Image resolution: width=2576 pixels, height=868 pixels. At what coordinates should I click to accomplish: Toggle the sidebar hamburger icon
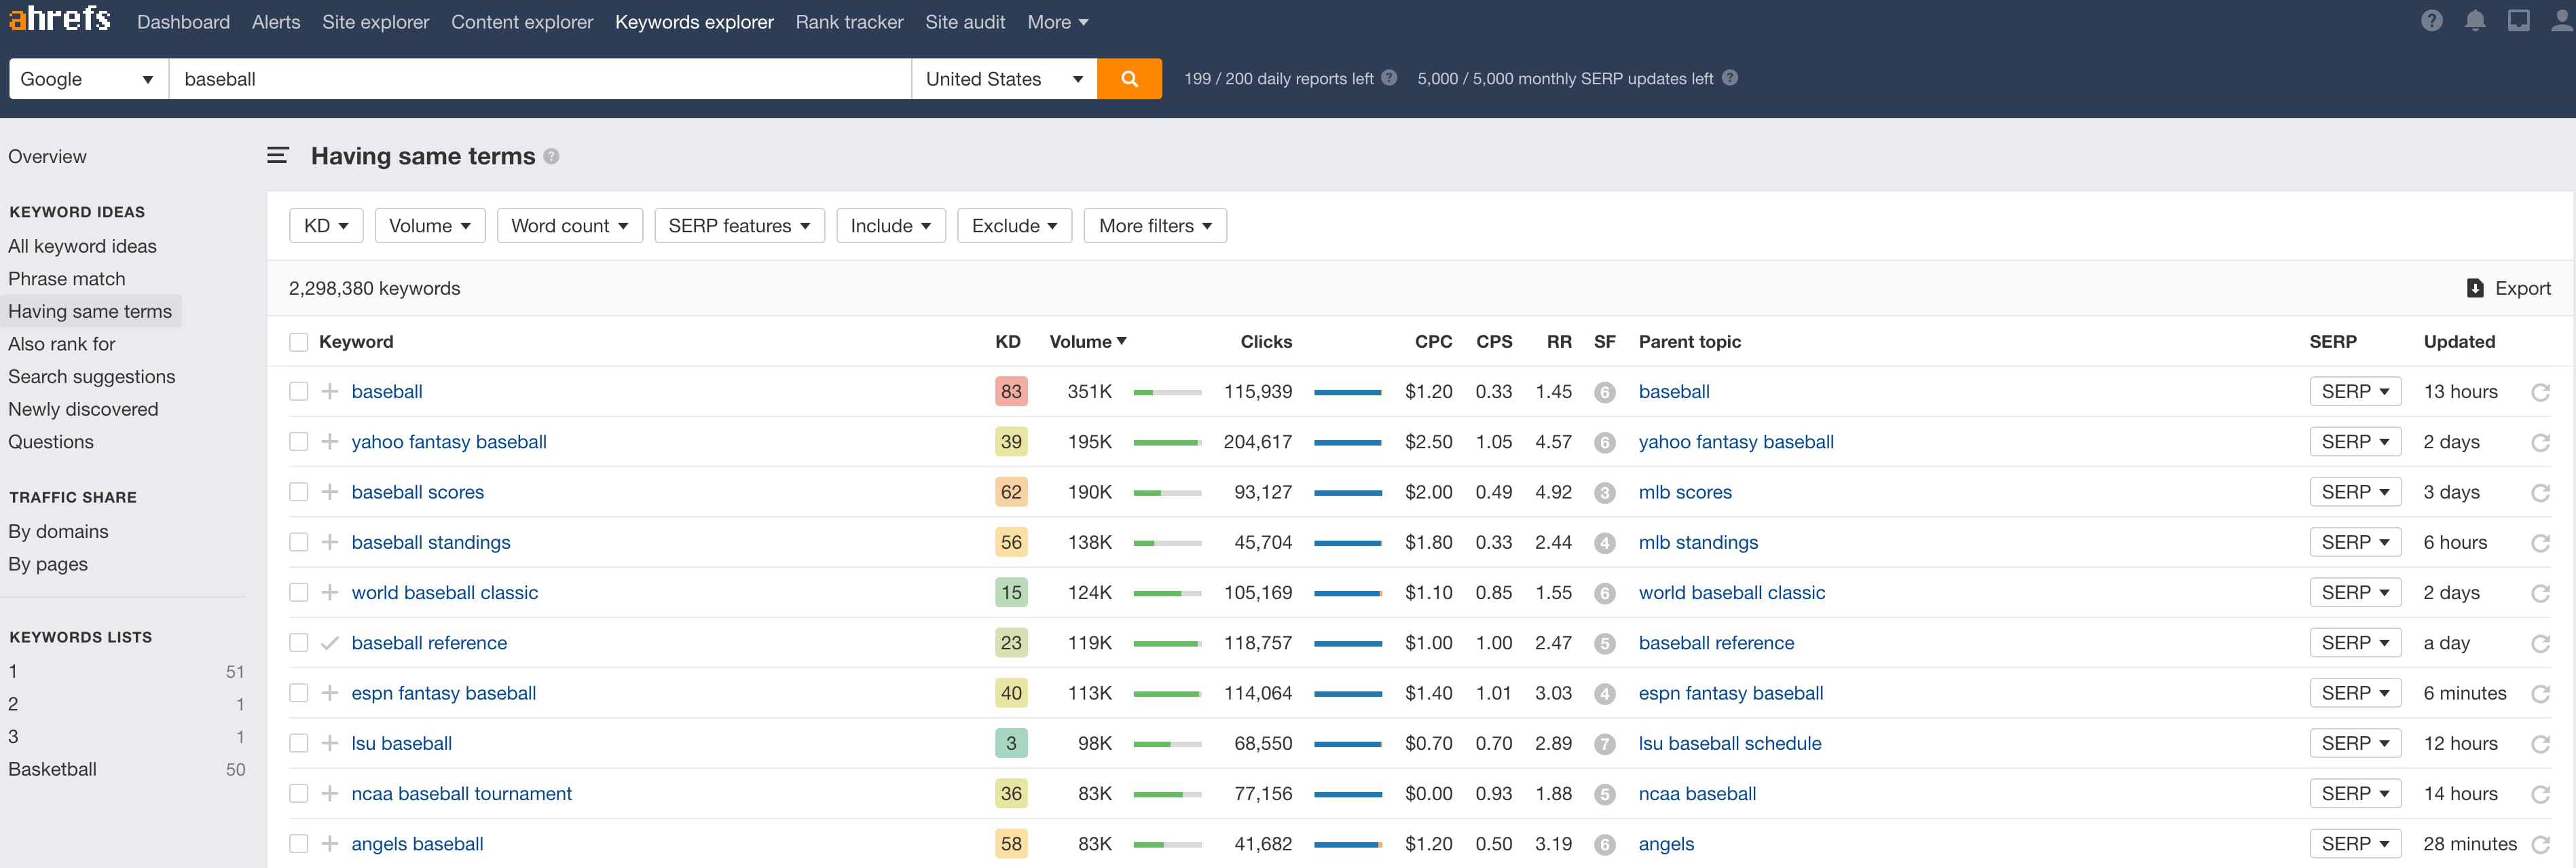pos(278,156)
